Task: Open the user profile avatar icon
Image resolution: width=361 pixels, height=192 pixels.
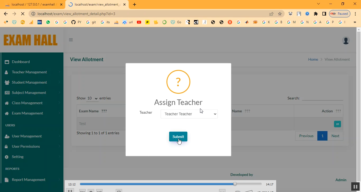Action: [x=346, y=40]
